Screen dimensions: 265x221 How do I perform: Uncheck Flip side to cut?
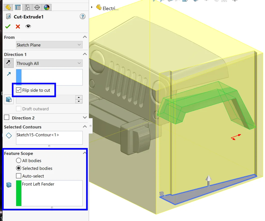19,90
